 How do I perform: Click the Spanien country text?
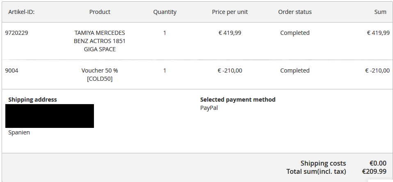[x=19, y=133]
